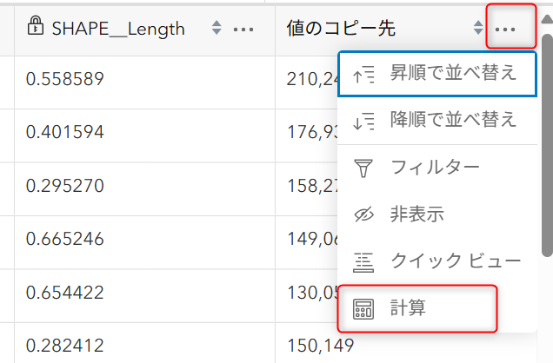Open options menu for SHAPE__Length column
The height and width of the screenshot is (363, 553).
[x=243, y=30]
